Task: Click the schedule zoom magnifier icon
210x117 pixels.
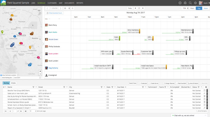Action: pos(180,8)
